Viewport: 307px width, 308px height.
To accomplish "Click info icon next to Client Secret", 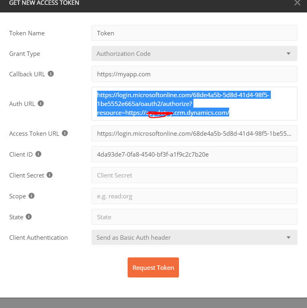I will click(50, 175).
